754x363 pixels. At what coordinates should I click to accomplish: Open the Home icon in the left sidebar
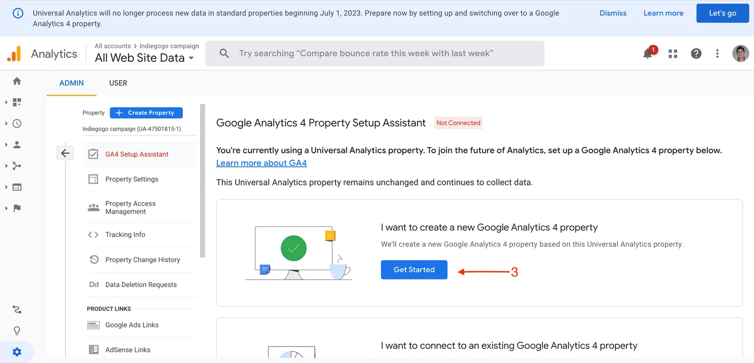pos(17,81)
